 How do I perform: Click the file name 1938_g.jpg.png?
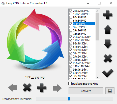coord(35,77)
